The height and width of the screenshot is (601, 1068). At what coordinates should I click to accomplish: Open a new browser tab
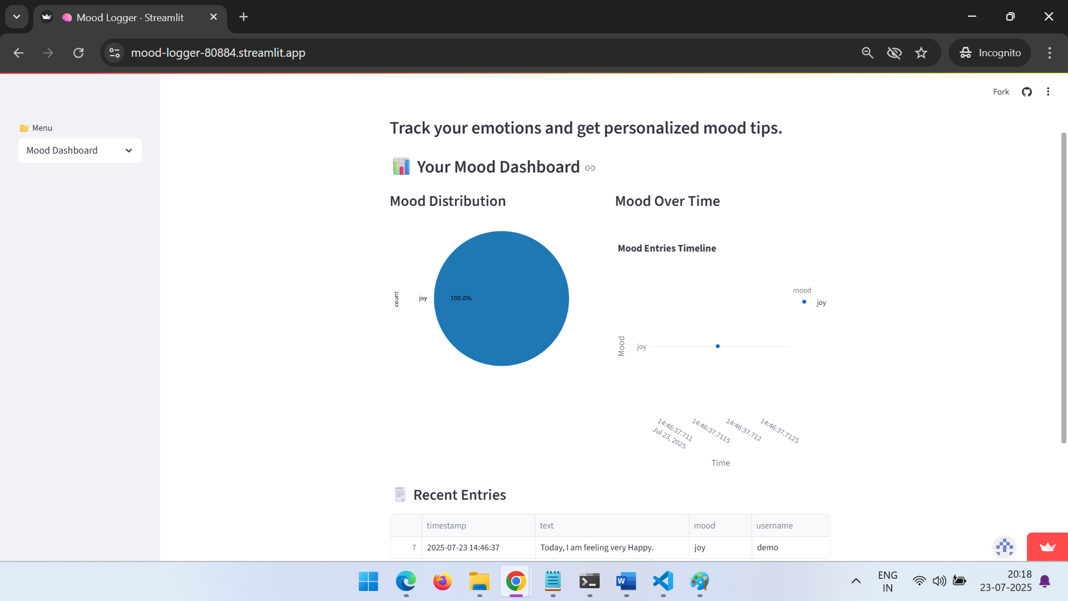tap(244, 17)
